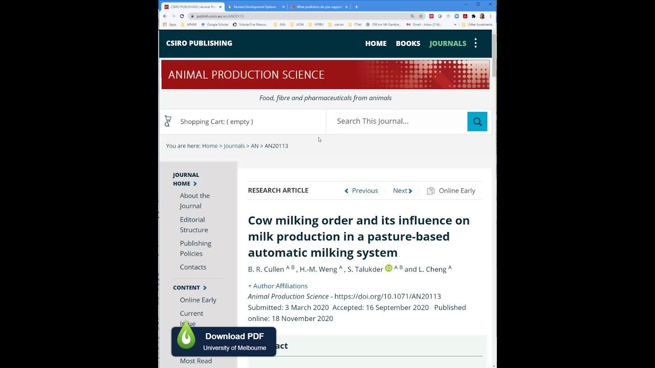Screen dimensions: 655x368
Task: Close the Nomad Development Options tab
Action: coord(282,7)
